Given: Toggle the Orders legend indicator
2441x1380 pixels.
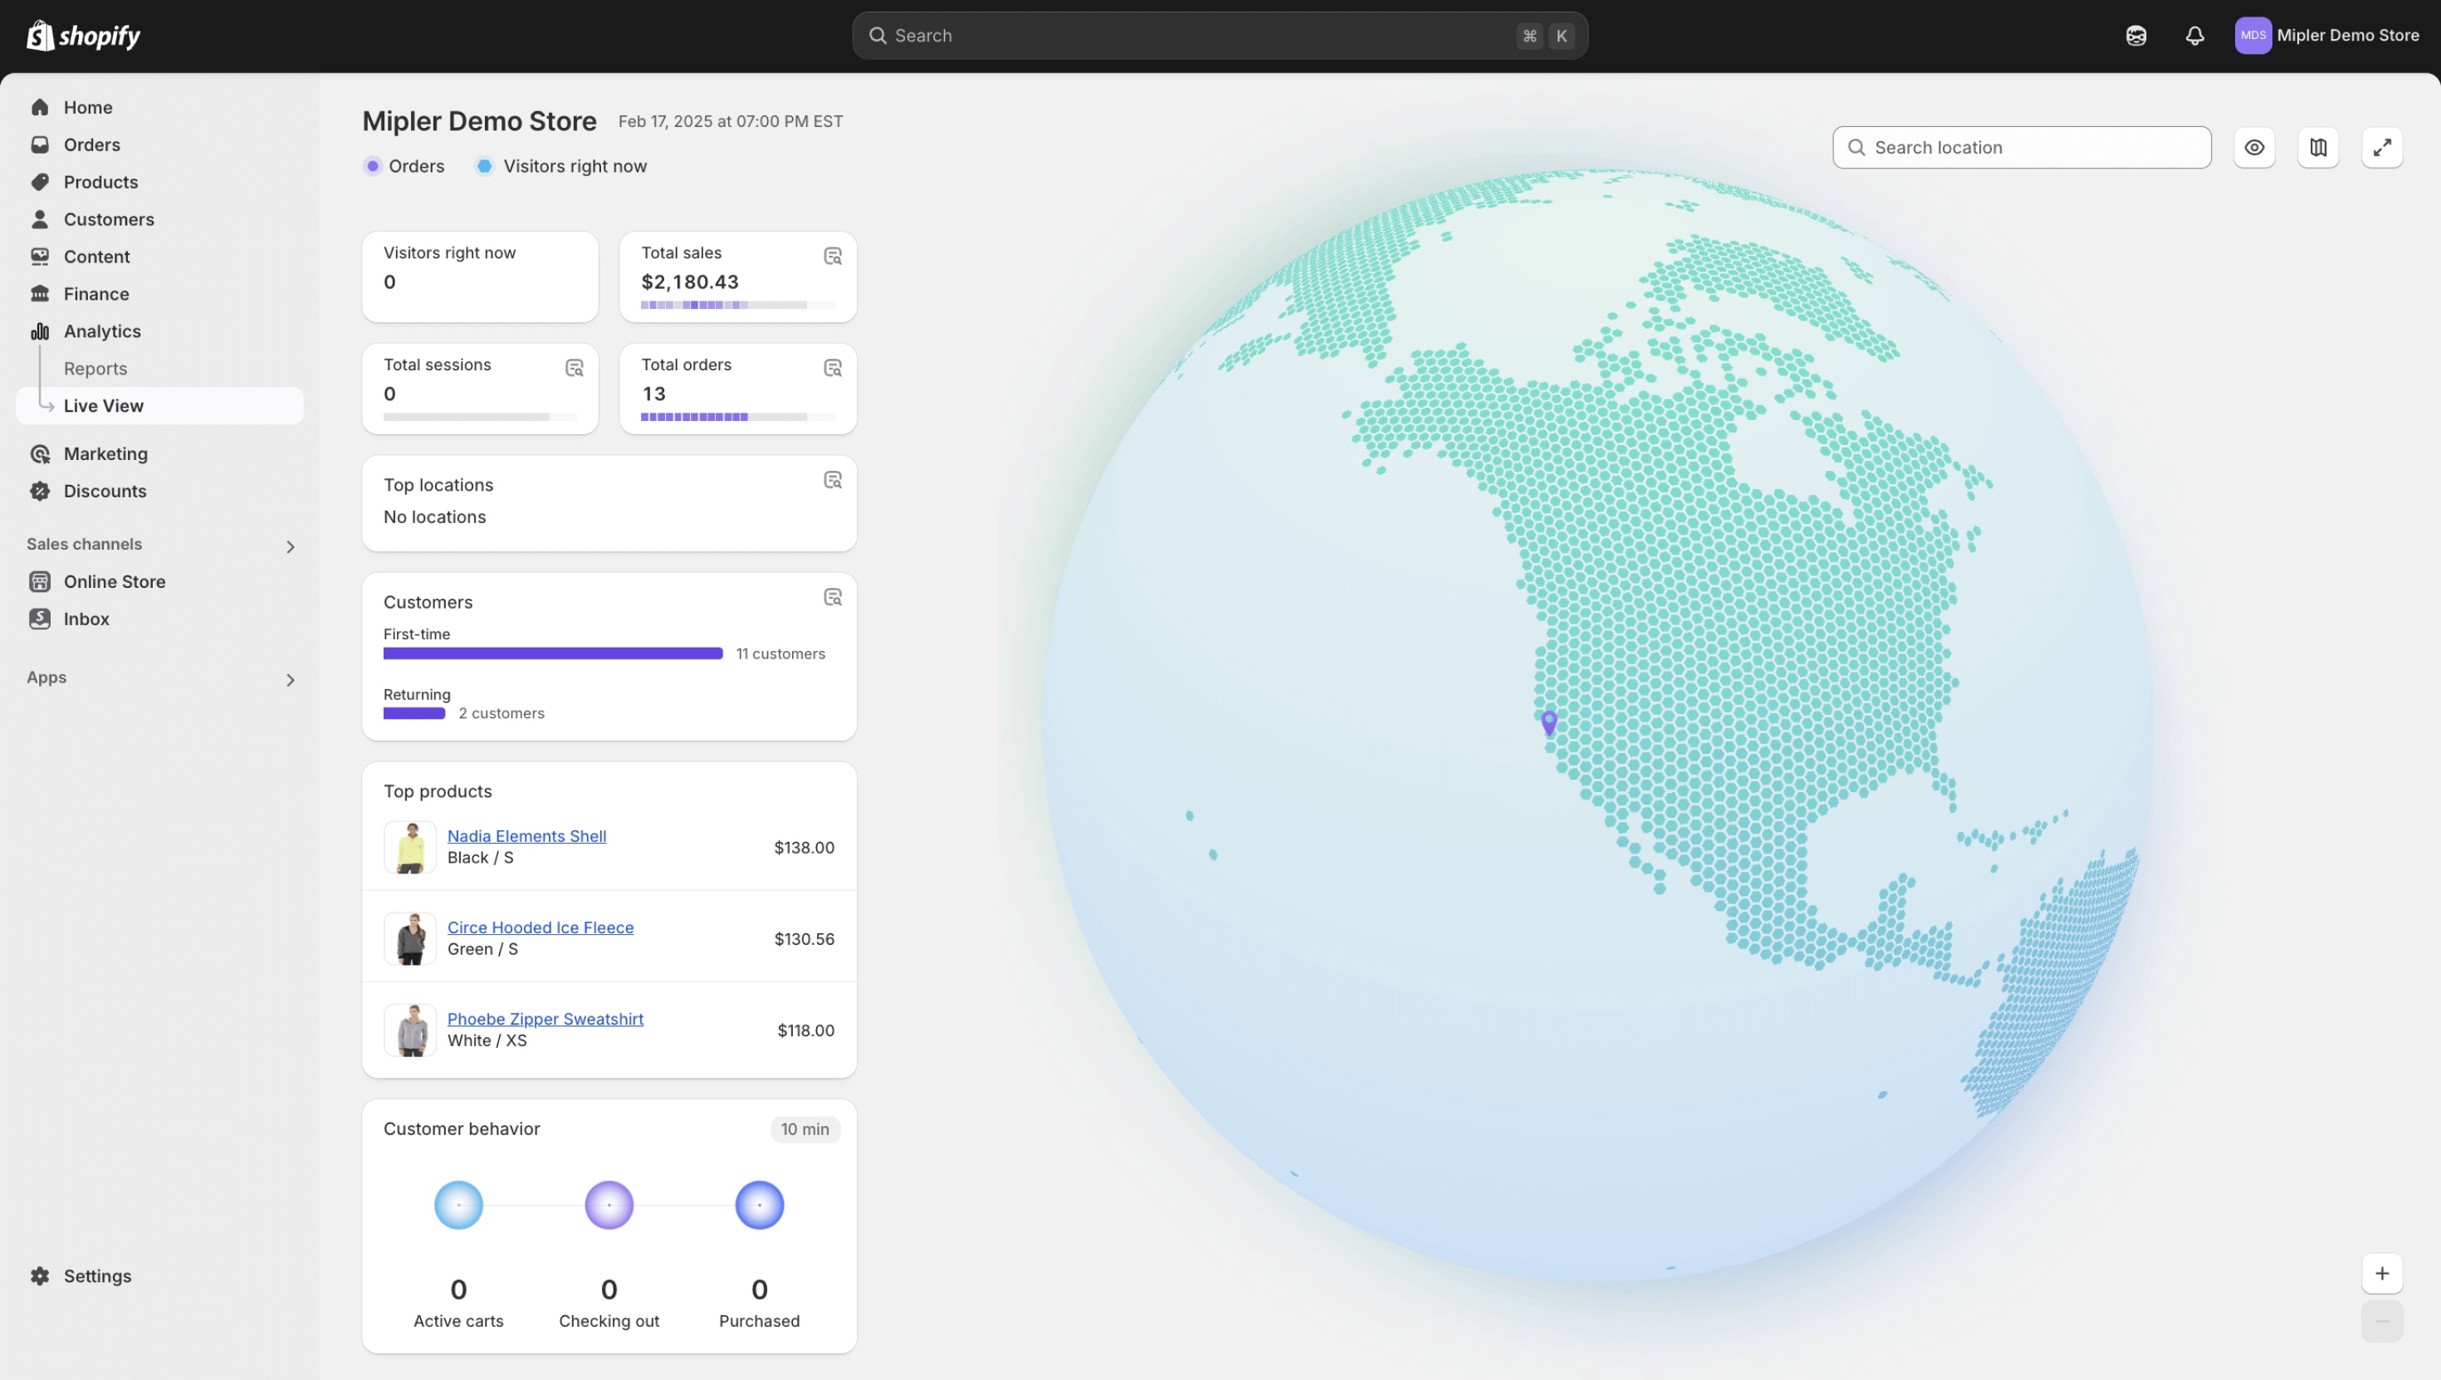Looking at the screenshot, I should 373,167.
